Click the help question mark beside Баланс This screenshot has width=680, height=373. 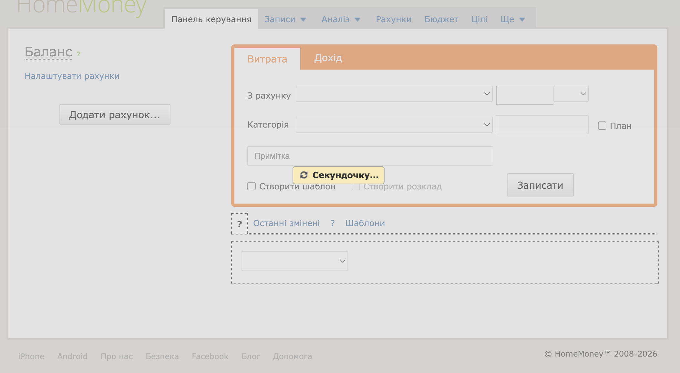pos(78,54)
